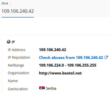Click the IP Address label
The width and height of the screenshot is (110, 92).
tap(16, 50)
